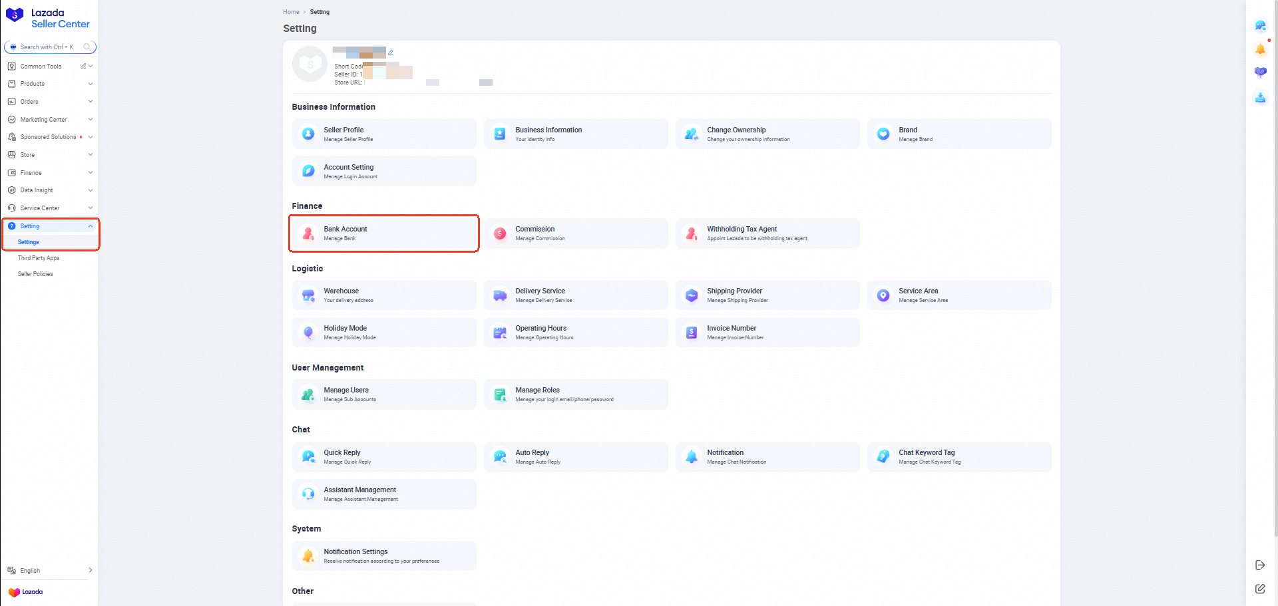Click the Lazada Seller Center logo
The height and width of the screenshot is (606, 1278).
pos(48,19)
